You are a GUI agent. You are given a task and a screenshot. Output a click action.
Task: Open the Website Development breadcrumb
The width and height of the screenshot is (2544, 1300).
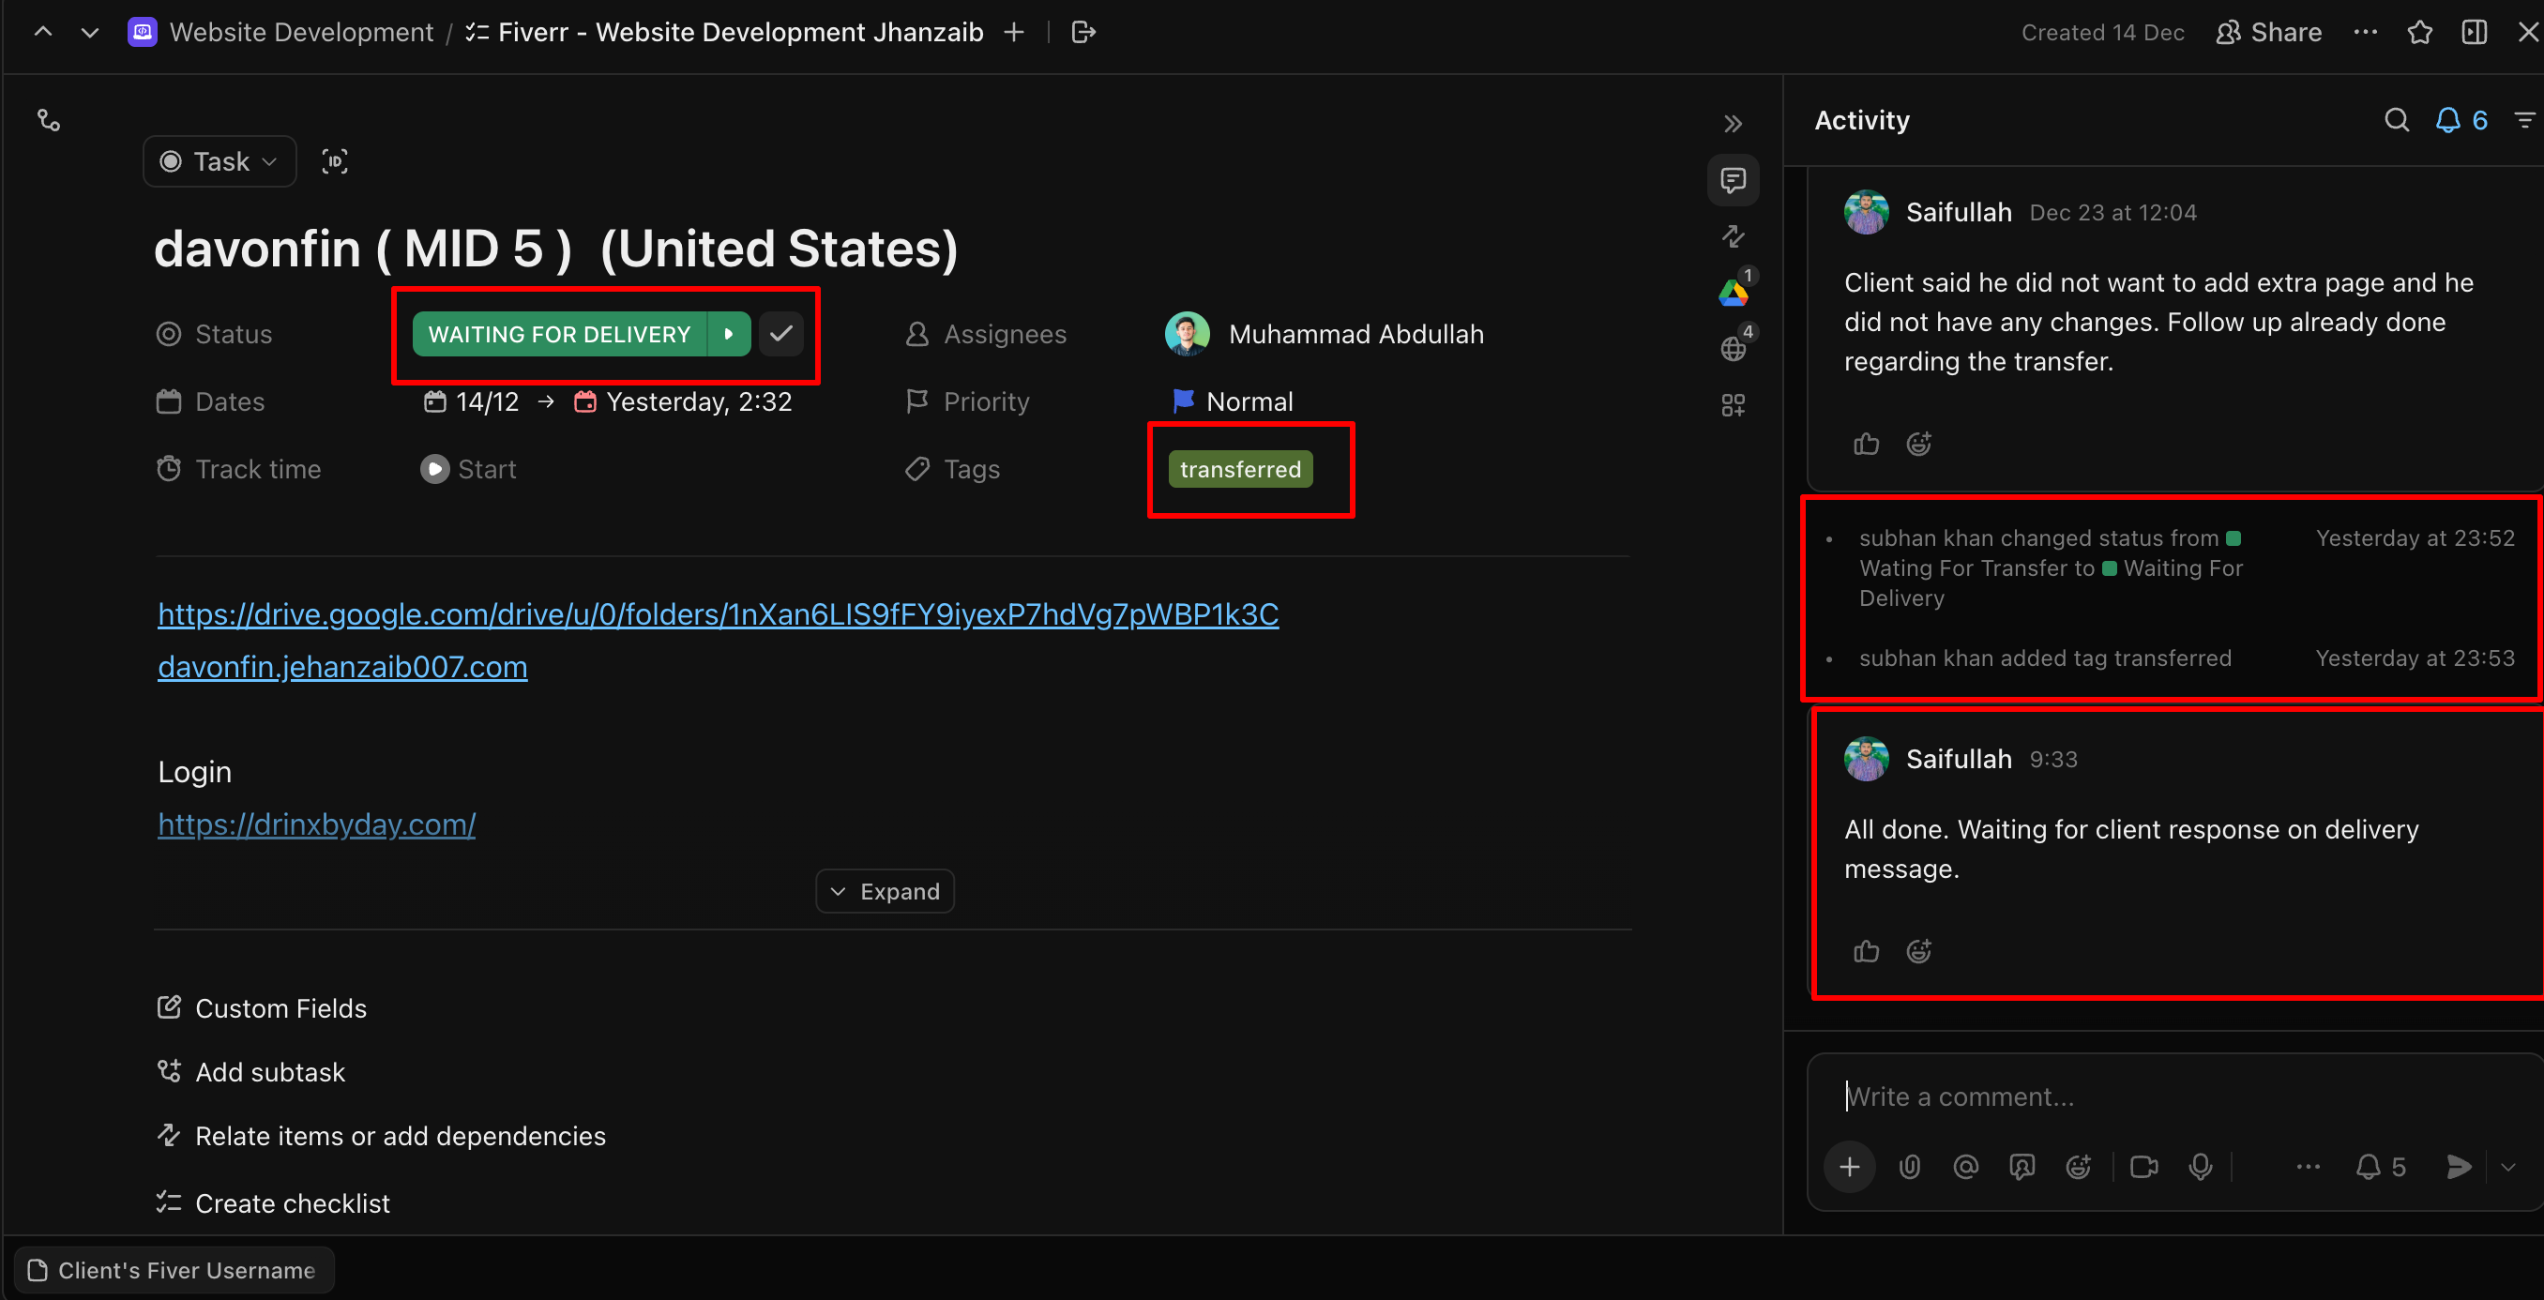coord(300,33)
